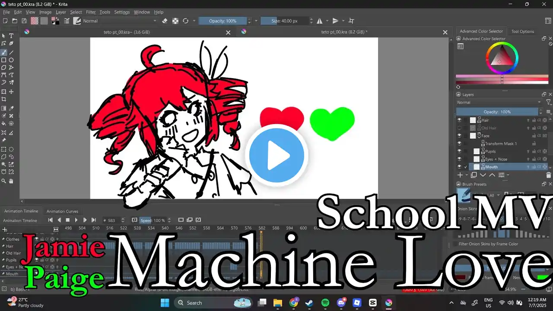Screen dimensions: 553x311
Task: Adjust the brush Opacity slider
Action: (x=222, y=21)
